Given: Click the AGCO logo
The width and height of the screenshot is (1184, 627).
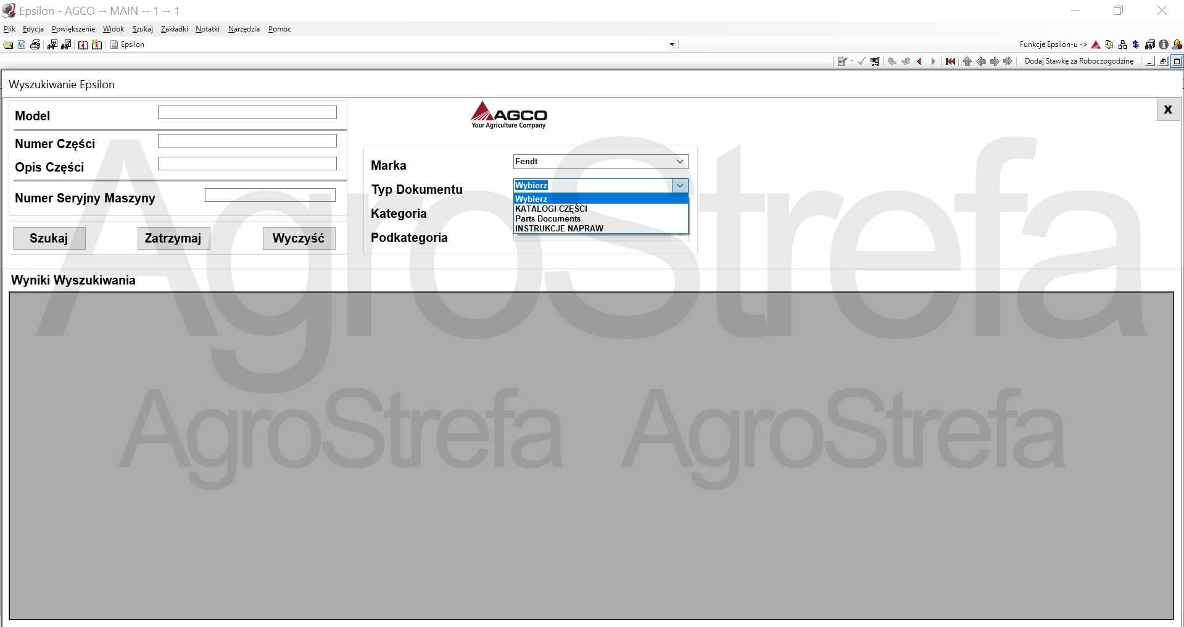Looking at the screenshot, I should click(x=509, y=115).
